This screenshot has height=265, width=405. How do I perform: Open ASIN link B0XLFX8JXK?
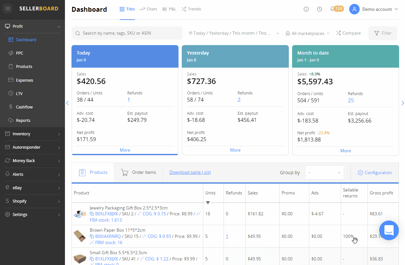(107, 214)
